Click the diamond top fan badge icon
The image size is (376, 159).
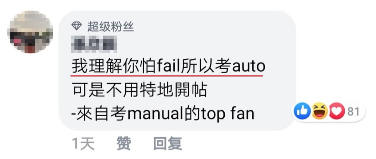(77, 26)
